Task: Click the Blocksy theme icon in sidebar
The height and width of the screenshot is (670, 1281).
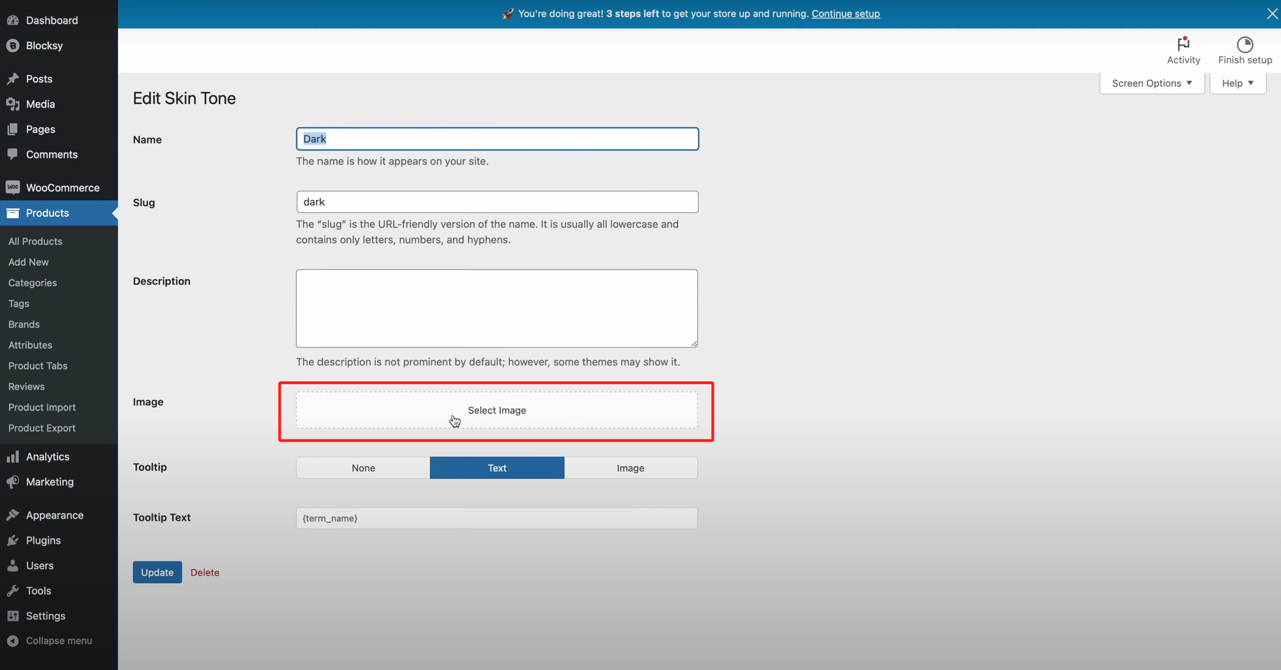Action: (13, 46)
